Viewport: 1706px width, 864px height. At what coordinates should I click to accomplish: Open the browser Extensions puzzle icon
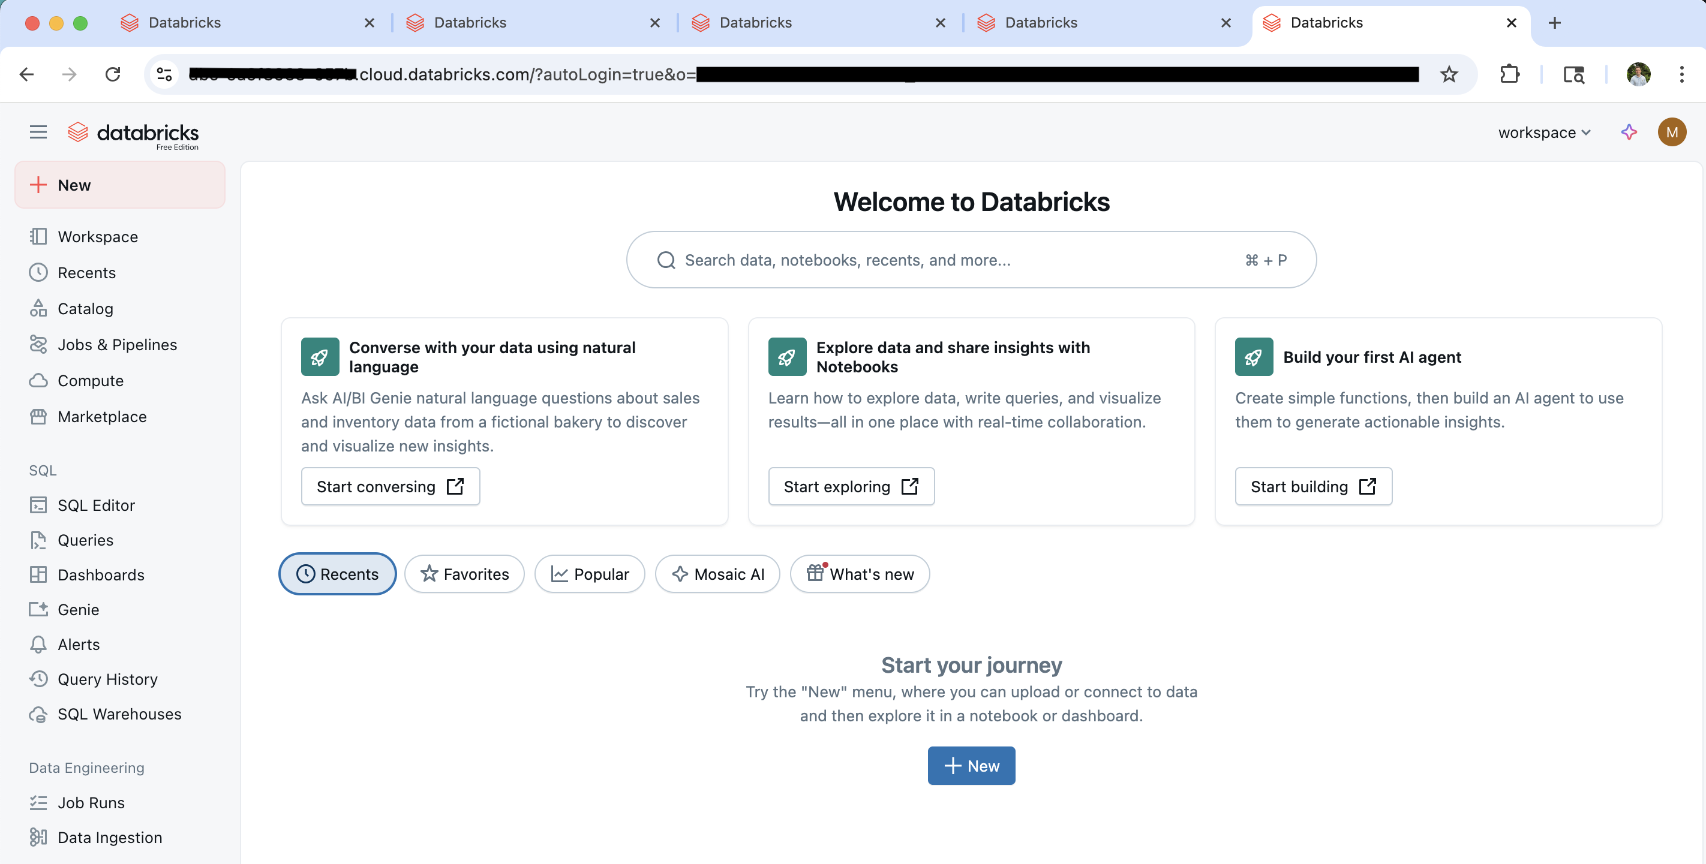point(1509,74)
